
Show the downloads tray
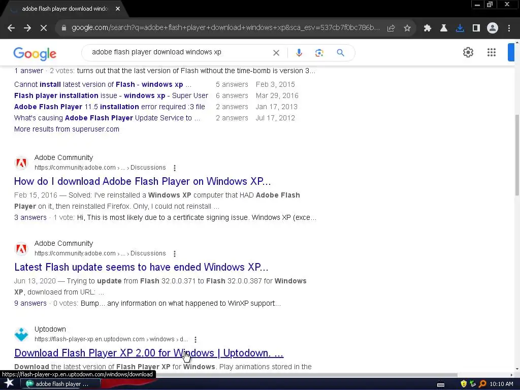tap(460, 28)
